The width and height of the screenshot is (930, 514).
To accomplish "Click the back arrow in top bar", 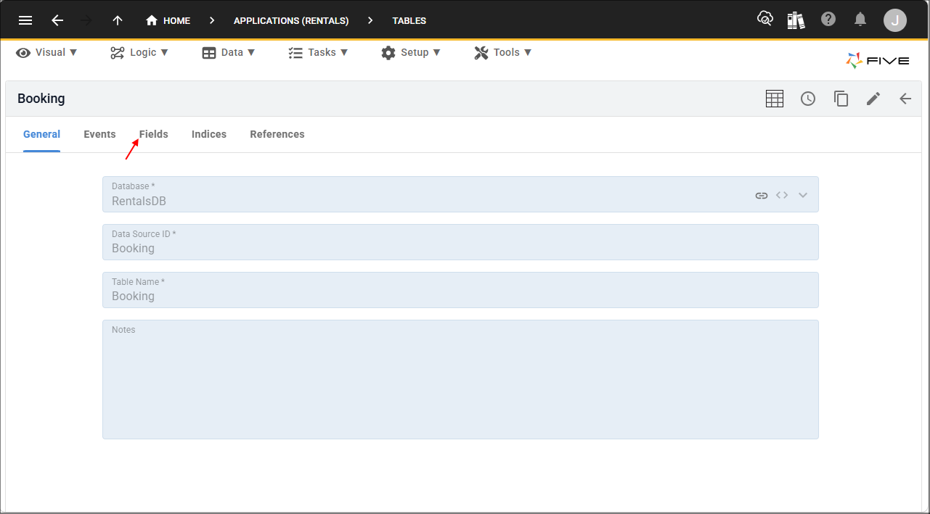I will pos(57,20).
